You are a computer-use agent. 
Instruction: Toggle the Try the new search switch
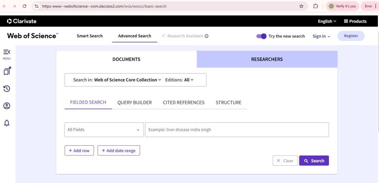(x=261, y=36)
